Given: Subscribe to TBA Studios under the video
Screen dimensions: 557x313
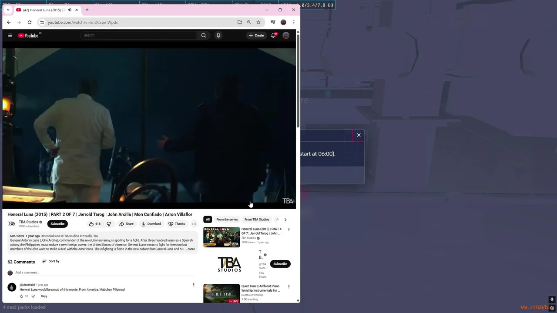Looking at the screenshot, I should [x=57, y=224].
